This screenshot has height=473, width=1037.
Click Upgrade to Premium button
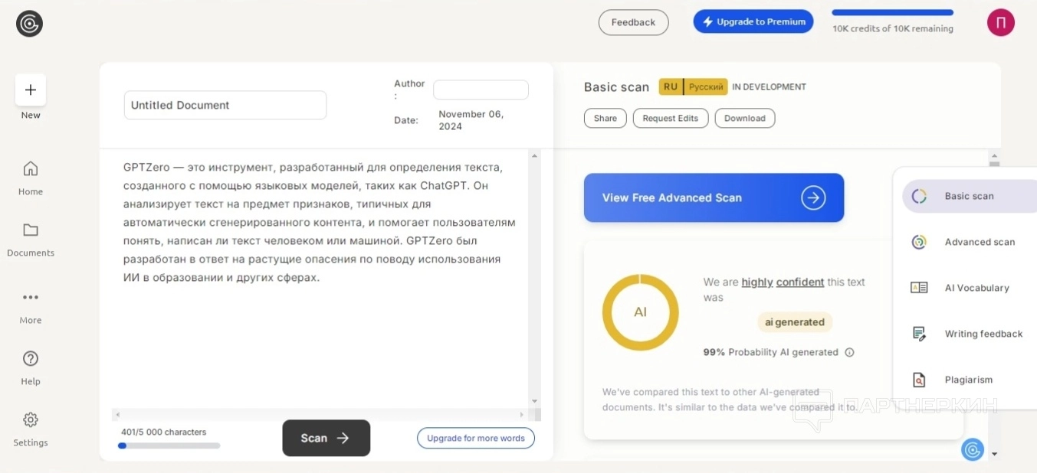(753, 22)
